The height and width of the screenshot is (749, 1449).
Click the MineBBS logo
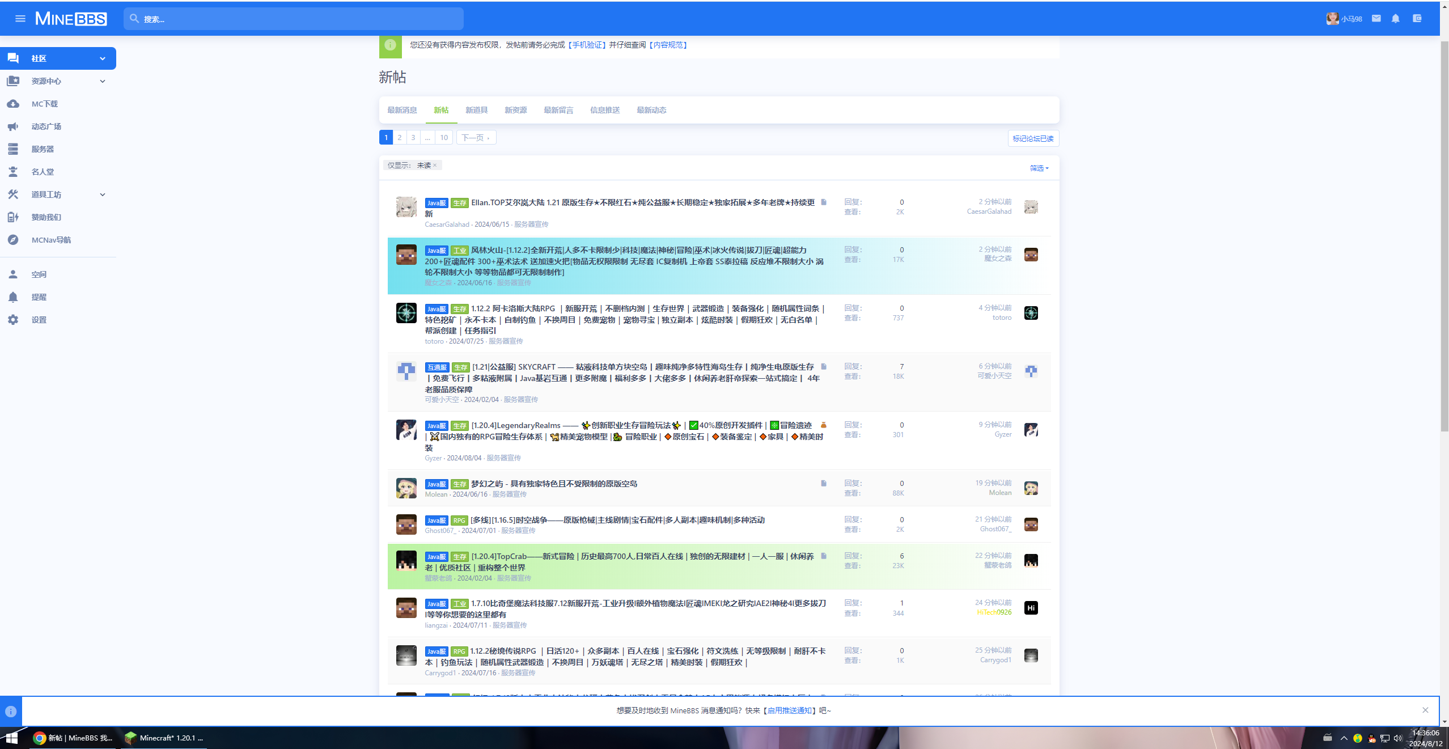pyautogui.click(x=71, y=19)
